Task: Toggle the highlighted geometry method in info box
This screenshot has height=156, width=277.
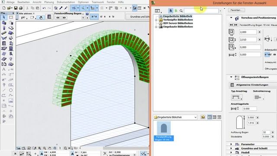Action: click(41, 17)
